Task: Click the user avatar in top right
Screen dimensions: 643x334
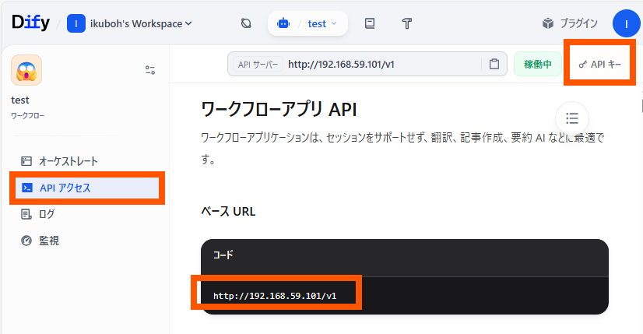Action: coord(626,23)
